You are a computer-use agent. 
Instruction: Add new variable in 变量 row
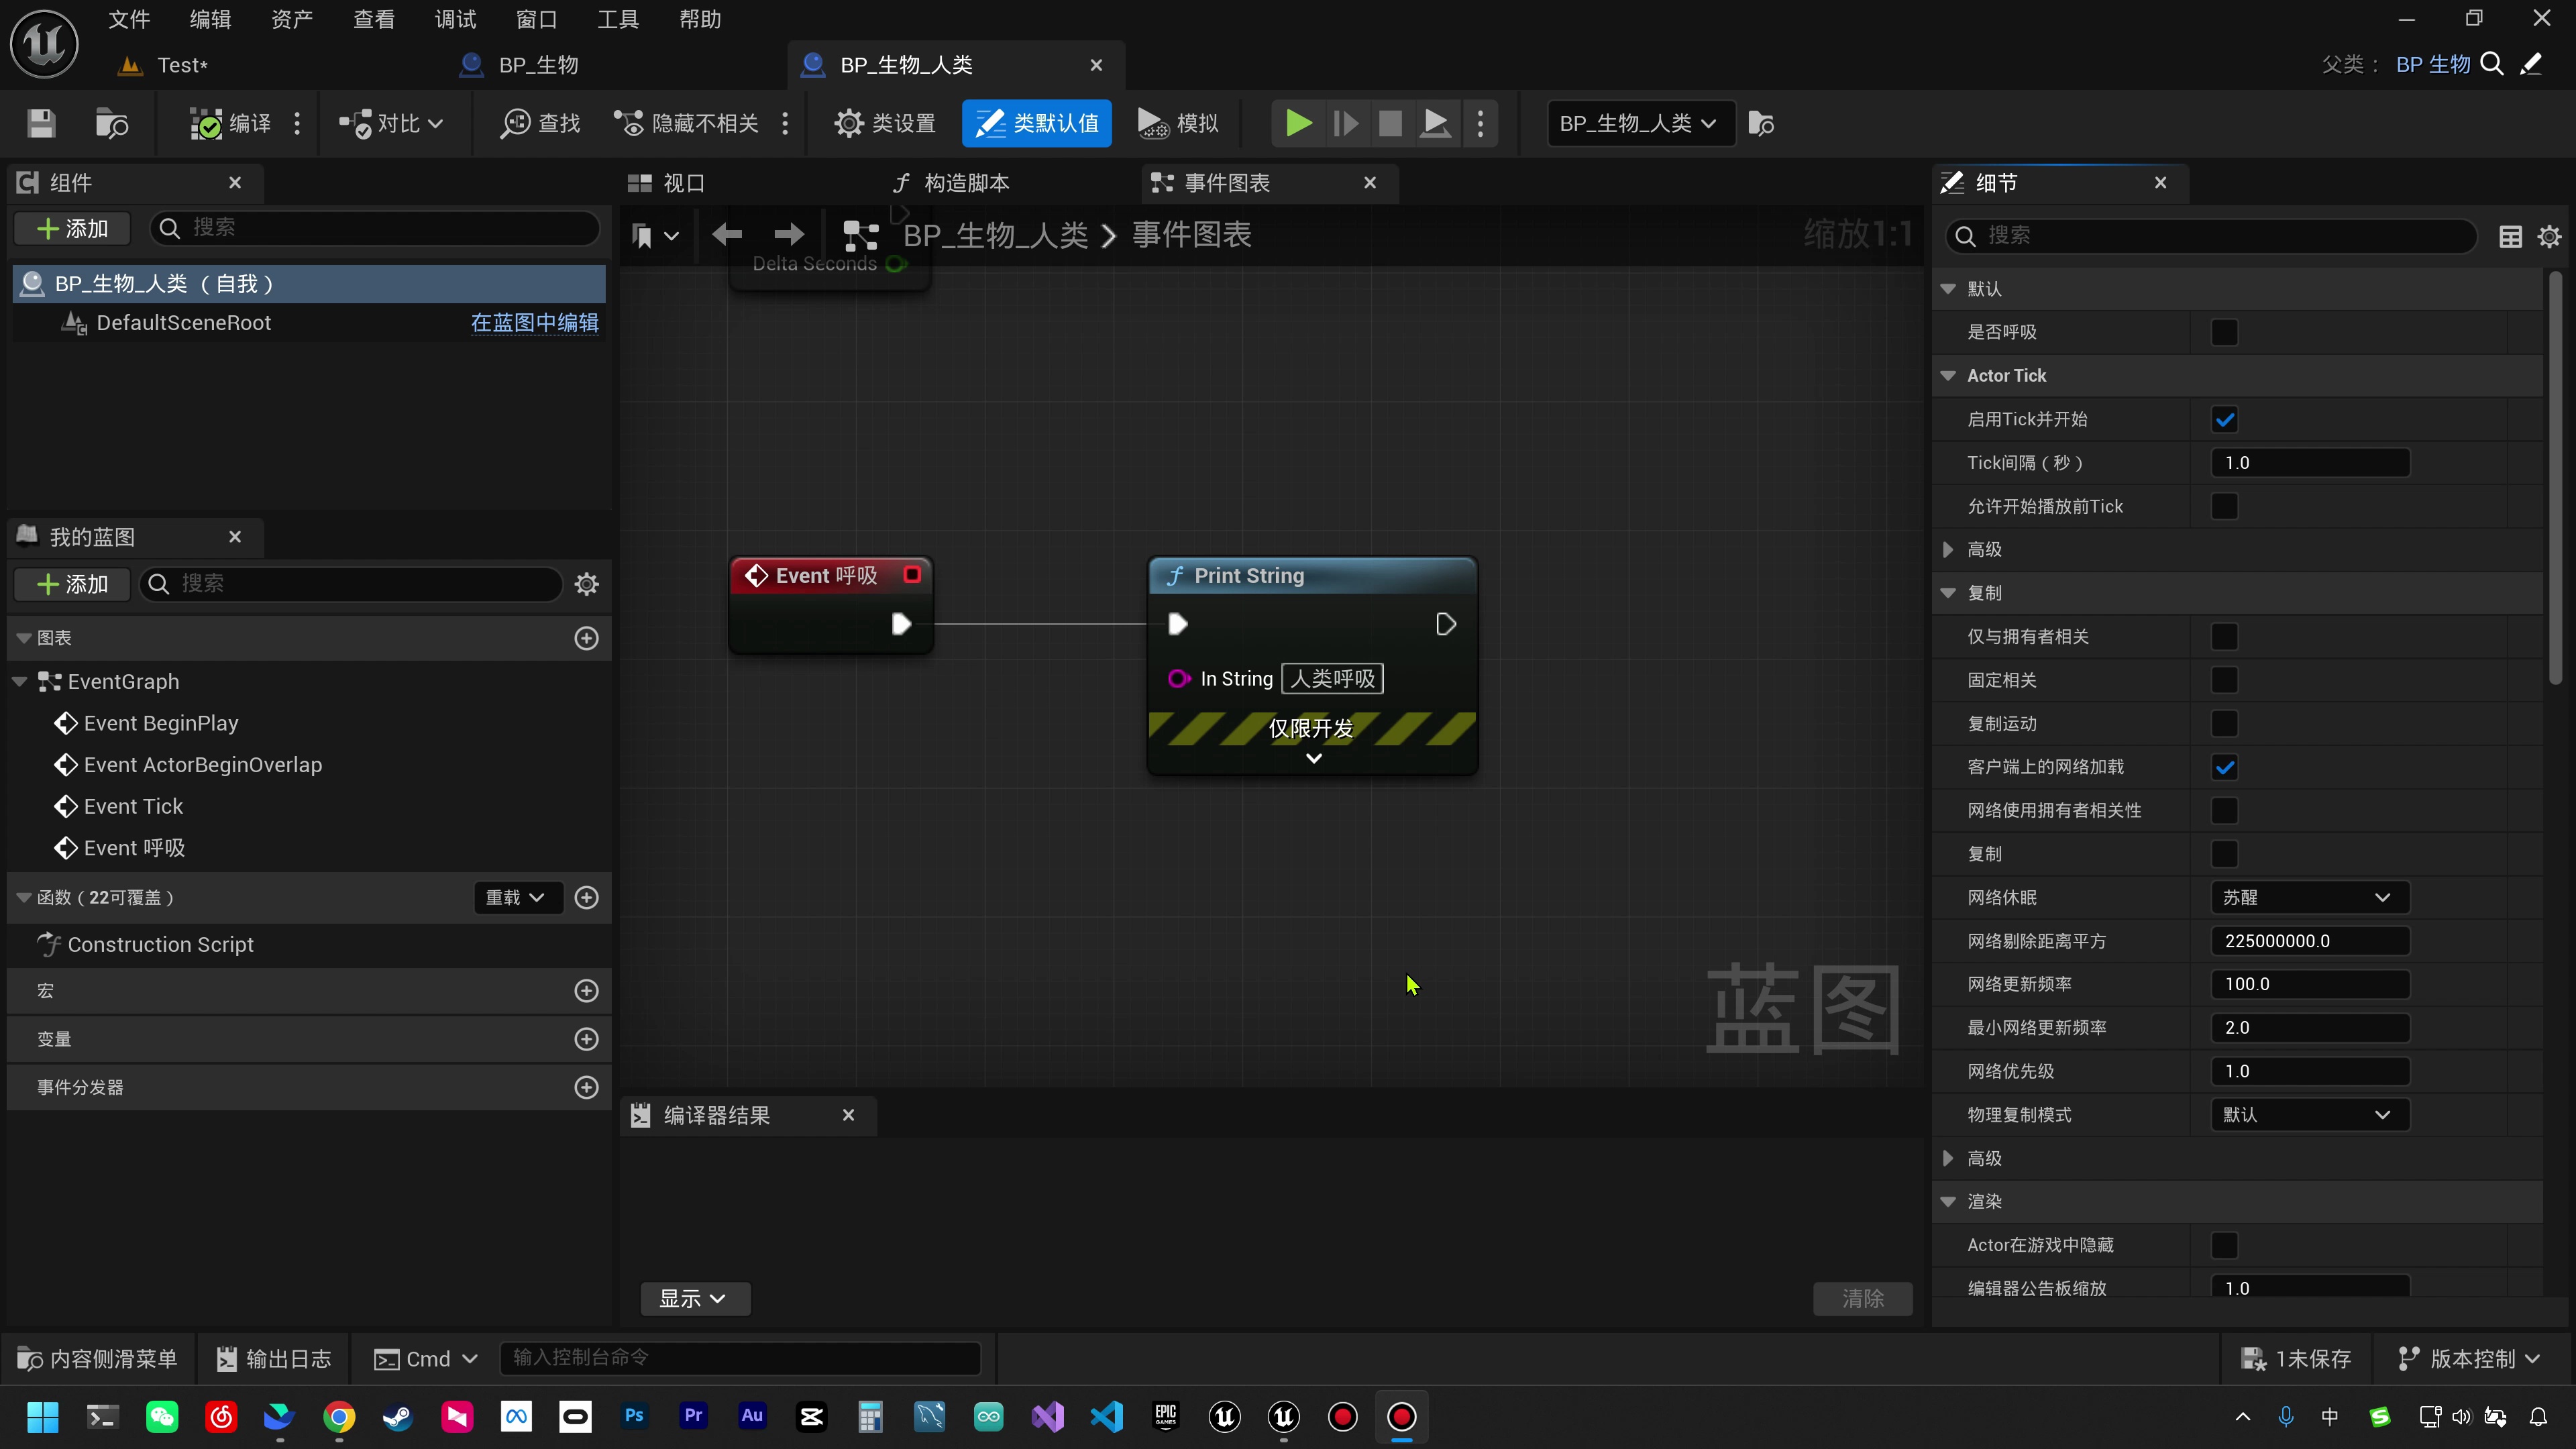587,1039
